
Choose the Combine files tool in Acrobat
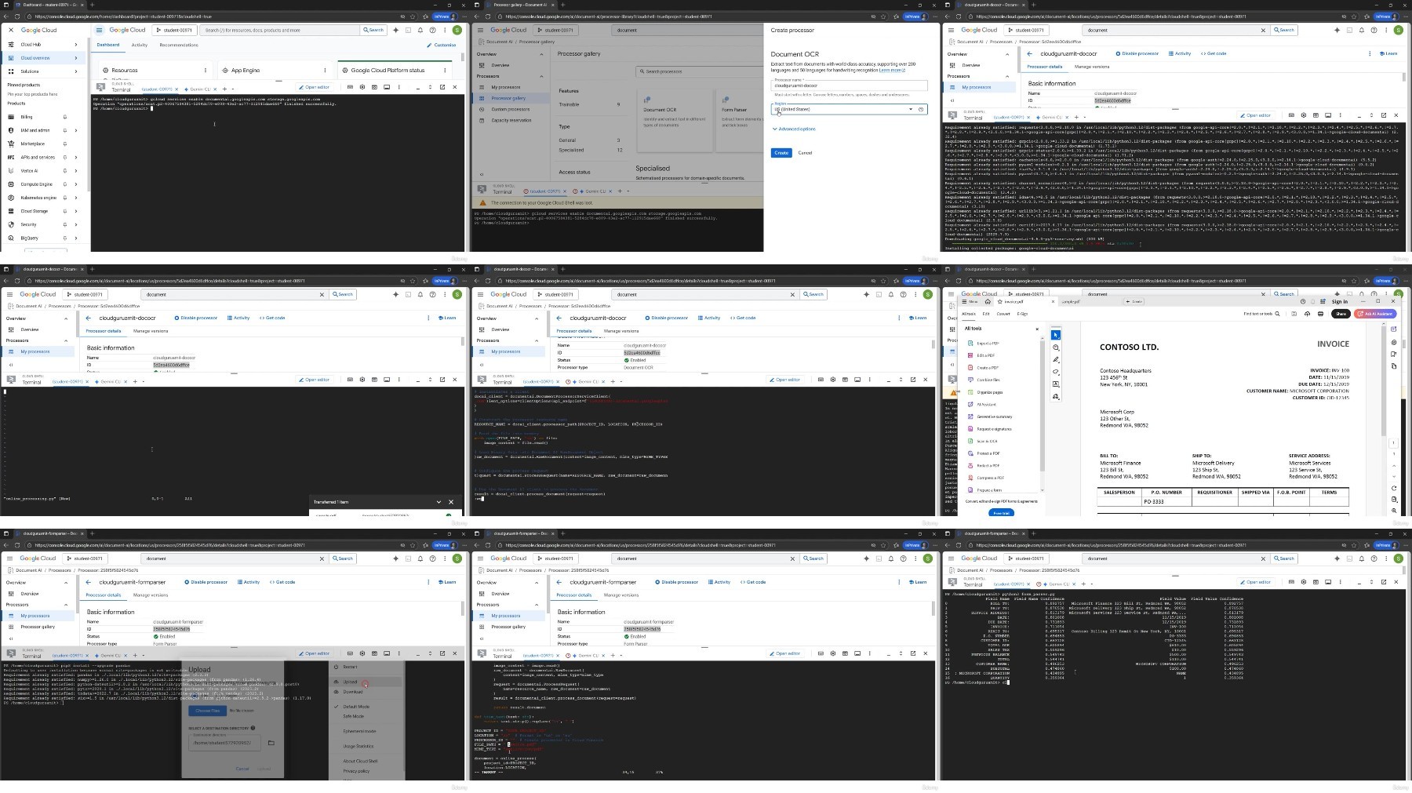coord(988,380)
